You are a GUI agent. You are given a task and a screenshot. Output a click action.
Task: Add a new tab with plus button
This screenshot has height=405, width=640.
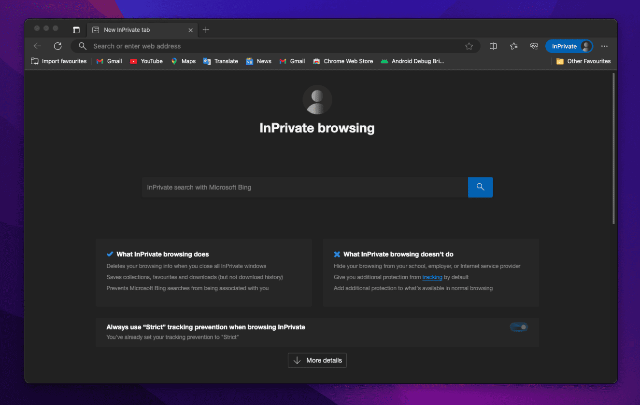[x=206, y=30]
